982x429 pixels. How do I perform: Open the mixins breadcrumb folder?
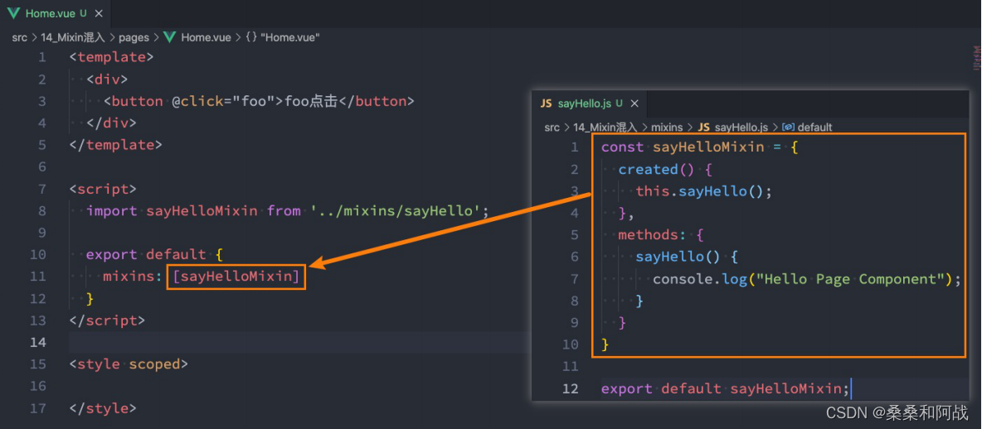point(667,127)
